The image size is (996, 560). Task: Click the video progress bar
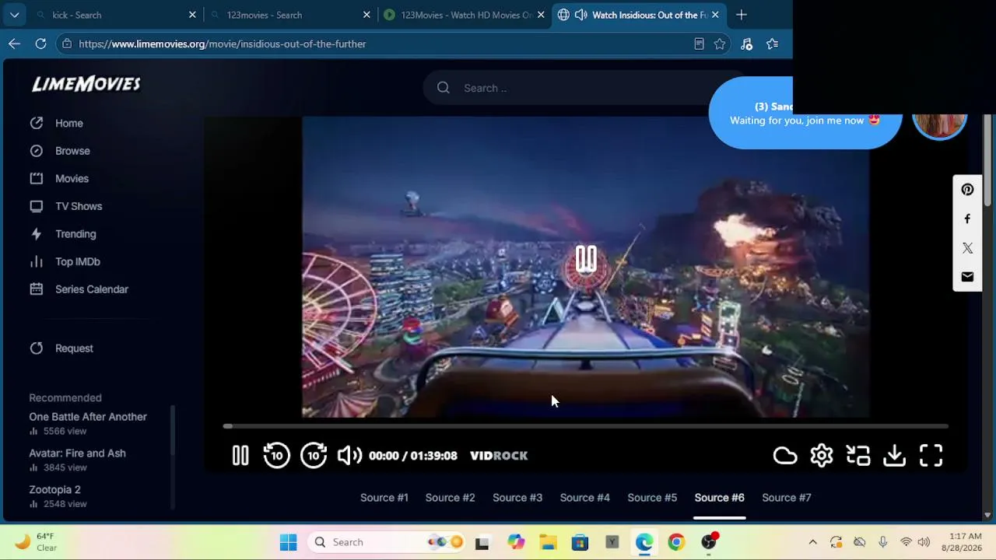[x=586, y=426]
